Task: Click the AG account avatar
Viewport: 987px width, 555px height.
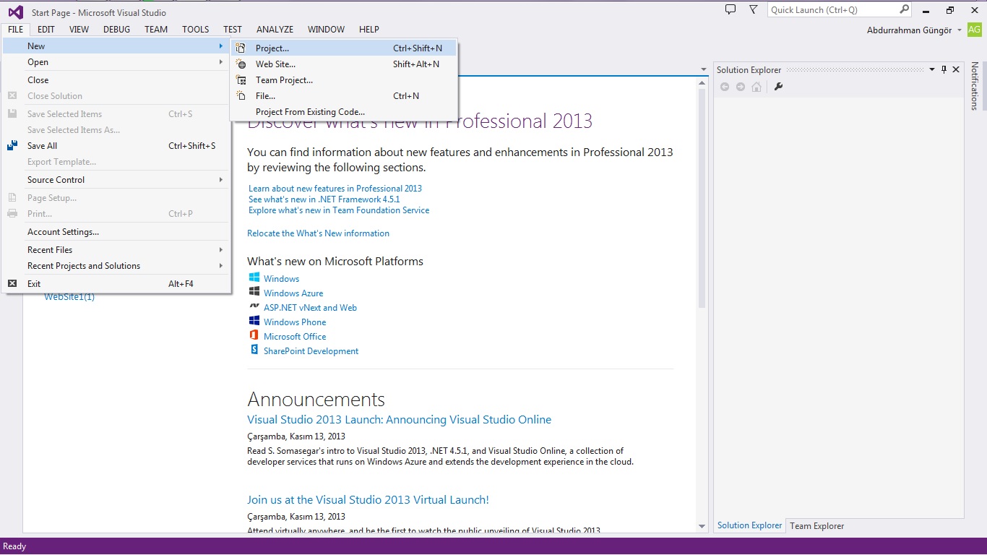Action: (x=974, y=30)
